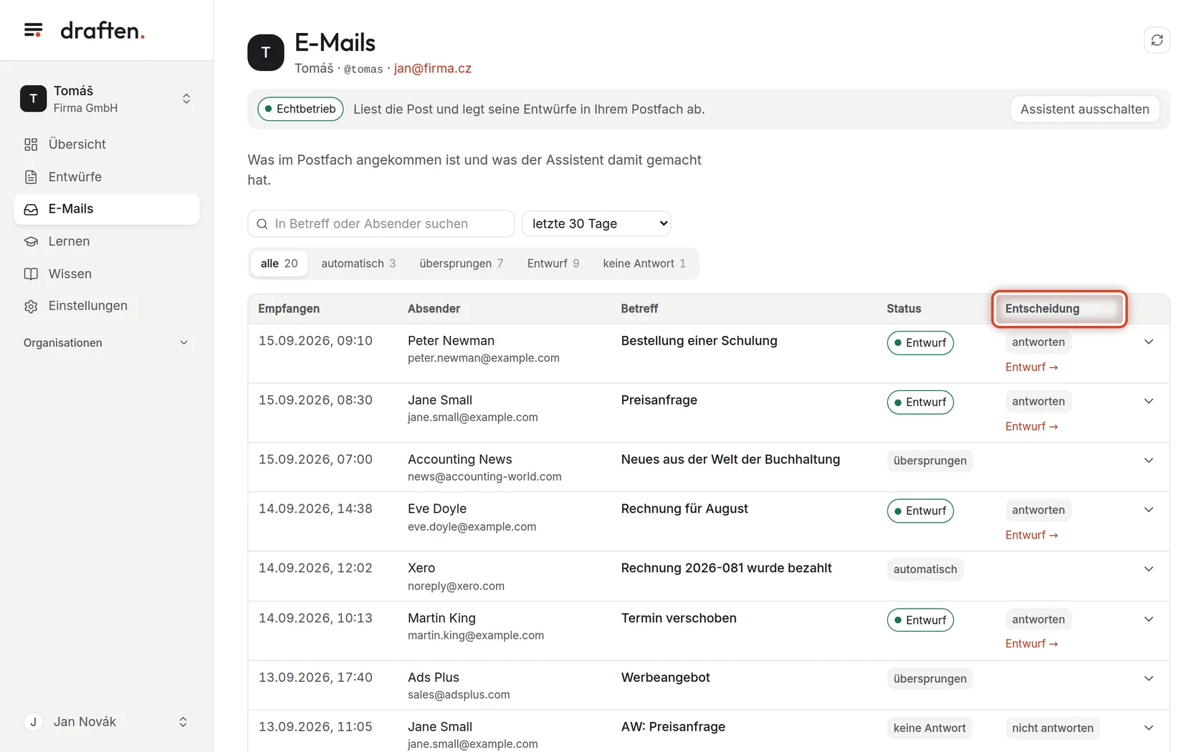The height and width of the screenshot is (752, 1204).
Task: Select the keine Antwort filter tab
Action: point(644,264)
